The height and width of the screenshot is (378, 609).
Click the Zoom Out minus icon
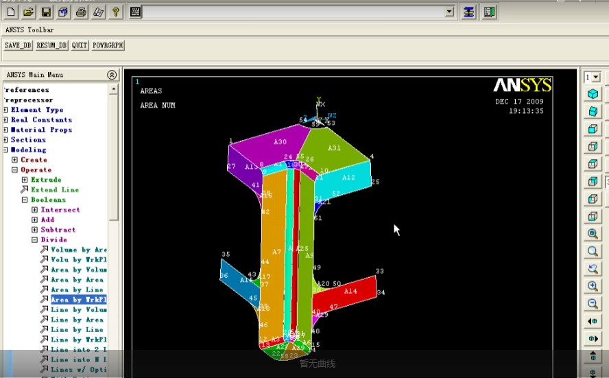593,304
